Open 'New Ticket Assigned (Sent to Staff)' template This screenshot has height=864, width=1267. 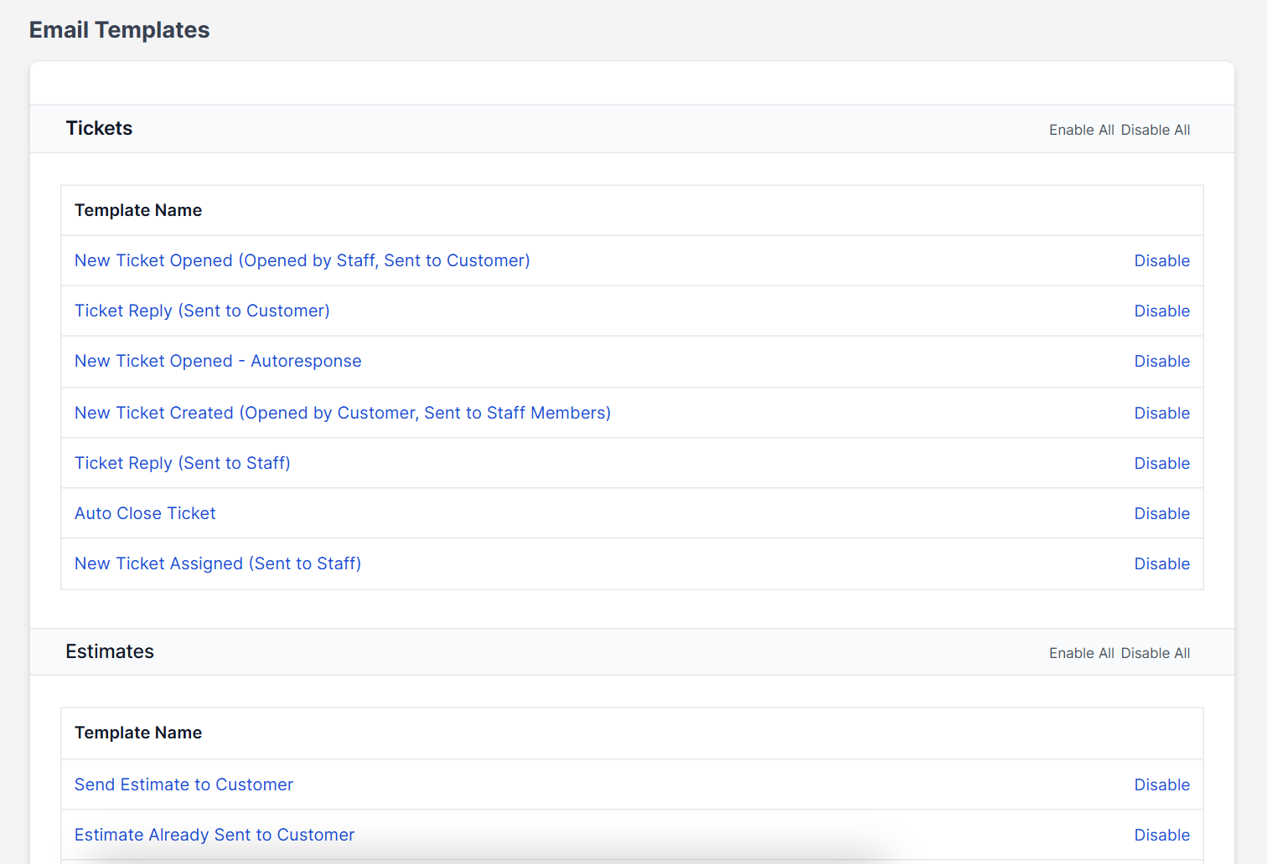click(218, 563)
